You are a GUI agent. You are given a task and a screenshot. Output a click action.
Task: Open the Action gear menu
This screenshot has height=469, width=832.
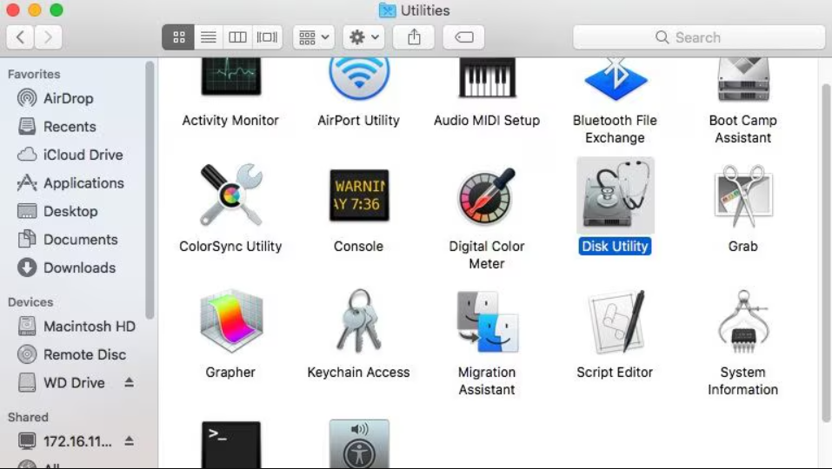(x=363, y=37)
